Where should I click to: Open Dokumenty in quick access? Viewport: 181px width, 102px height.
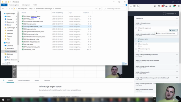pos(10,22)
